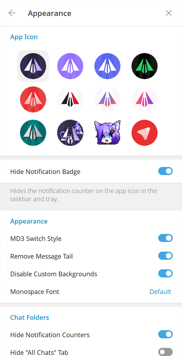Pick the red circle arrow app icon
This screenshot has height=356, width=182.
[x=145, y=133]
